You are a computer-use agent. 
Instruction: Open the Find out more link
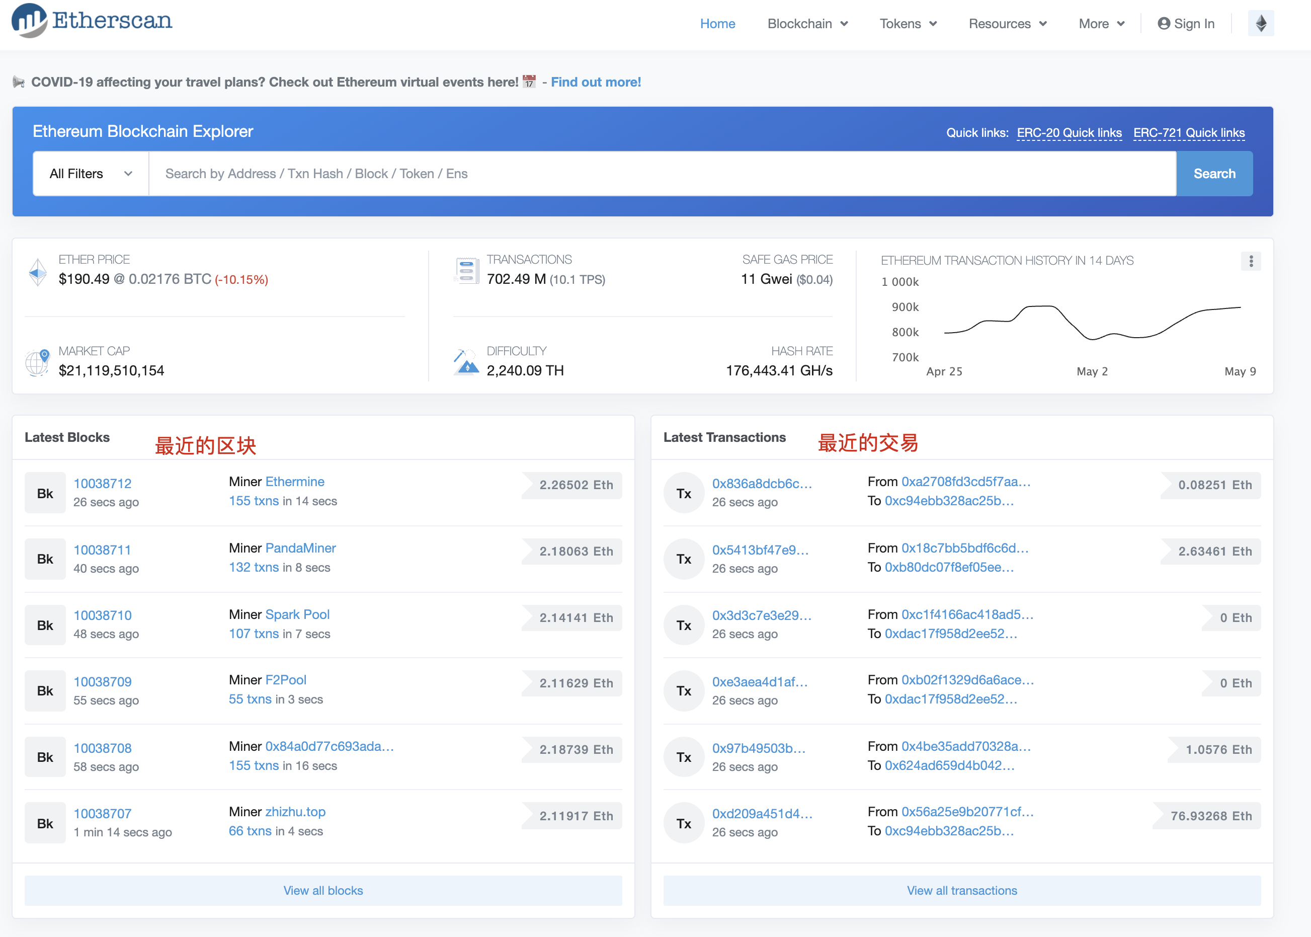(596, 82)
